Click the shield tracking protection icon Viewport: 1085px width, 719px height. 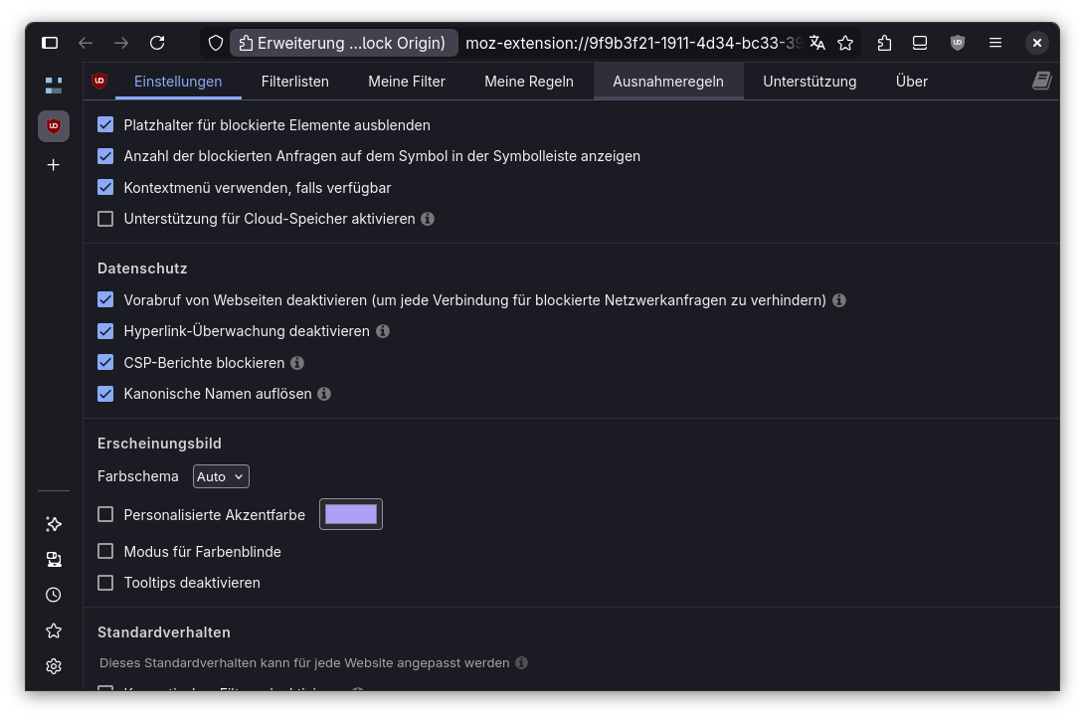pos(215,43)
